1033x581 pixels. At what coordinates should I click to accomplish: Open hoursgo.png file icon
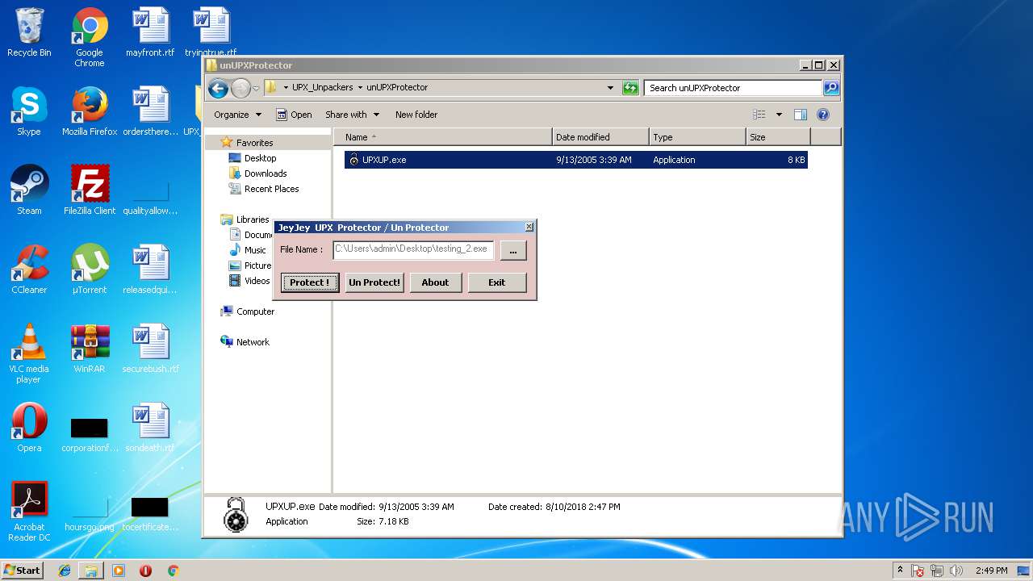point(90,513)
